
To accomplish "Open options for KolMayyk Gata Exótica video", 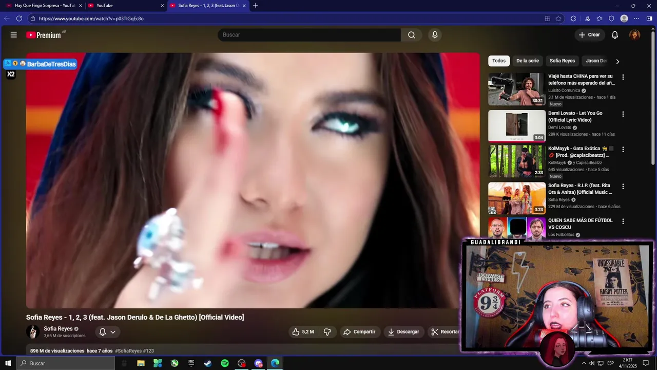I will (x=623, y=150).
